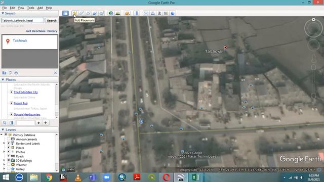
Task: Enable the Gallery layer checkbox
Action: click(9, 169)
